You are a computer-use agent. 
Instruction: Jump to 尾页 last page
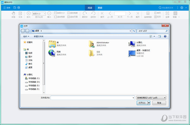[x=137, y=15]
